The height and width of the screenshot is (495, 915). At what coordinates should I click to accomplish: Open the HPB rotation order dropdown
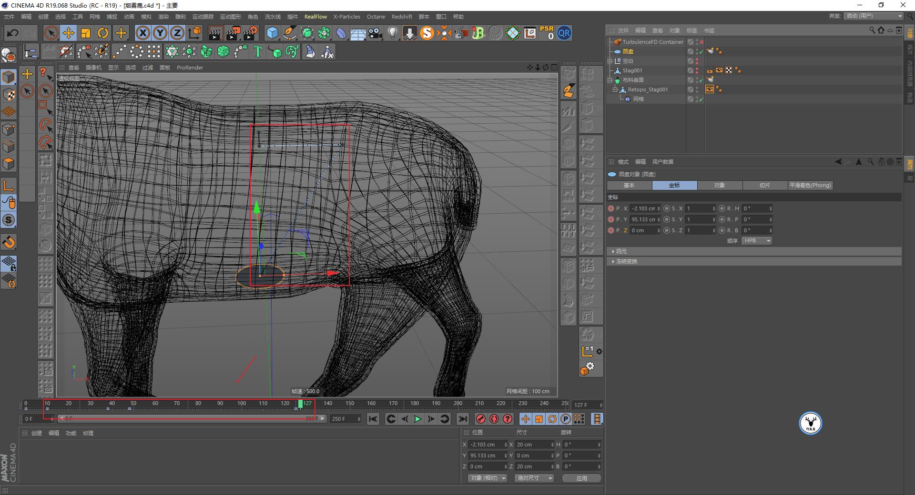coord(757,240)
